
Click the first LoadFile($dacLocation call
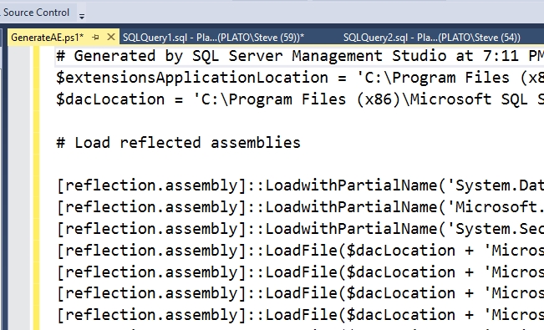pyautogui.click(x=360, y=251)
